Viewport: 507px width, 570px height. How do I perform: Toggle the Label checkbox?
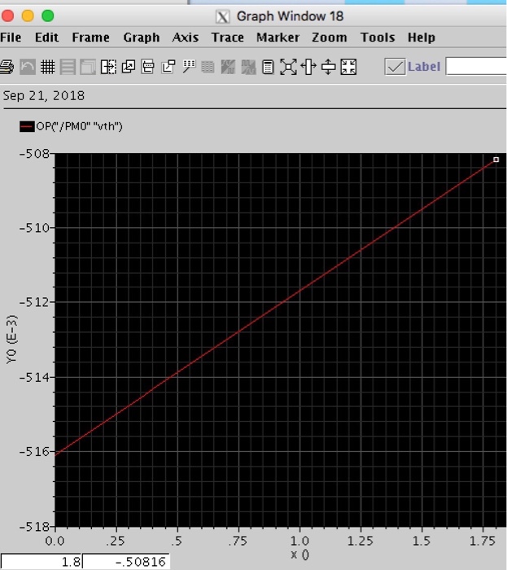click(x=396, y=67)
